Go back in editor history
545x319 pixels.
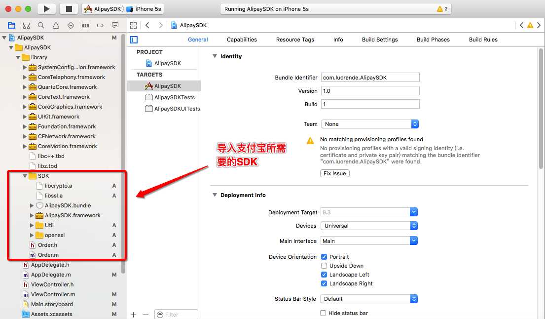click(x=147, y=25)
